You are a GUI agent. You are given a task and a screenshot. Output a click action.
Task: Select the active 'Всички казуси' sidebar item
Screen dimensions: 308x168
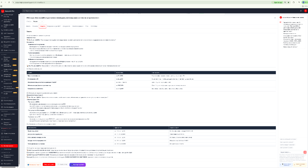[9, 146]
